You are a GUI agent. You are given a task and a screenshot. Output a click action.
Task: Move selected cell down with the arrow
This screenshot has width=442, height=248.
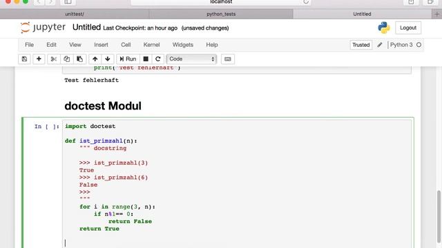108,59
